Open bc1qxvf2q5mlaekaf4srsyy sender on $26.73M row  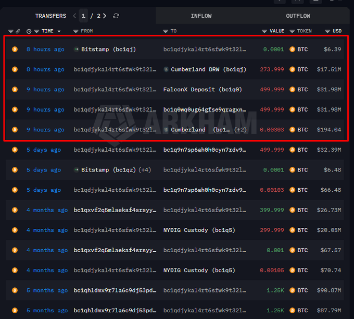pos(115,210)
